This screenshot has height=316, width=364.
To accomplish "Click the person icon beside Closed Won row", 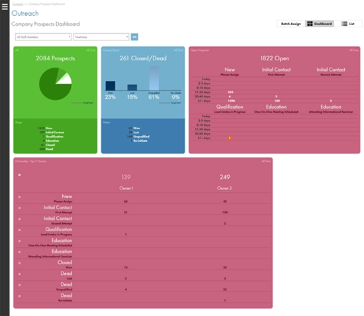I will click(19, 263).
